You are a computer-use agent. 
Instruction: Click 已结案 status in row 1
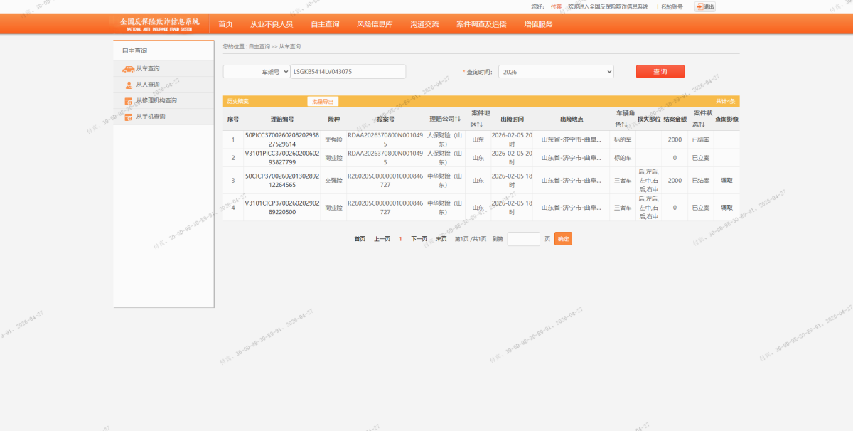point(700,139)
